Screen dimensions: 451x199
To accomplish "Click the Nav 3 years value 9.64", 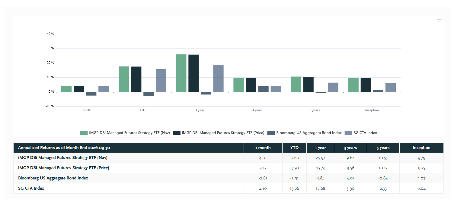I will (350, 158).
